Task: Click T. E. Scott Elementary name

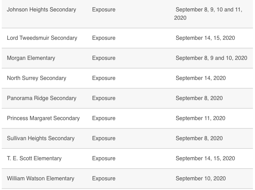Action: click(x=34, y=159)
